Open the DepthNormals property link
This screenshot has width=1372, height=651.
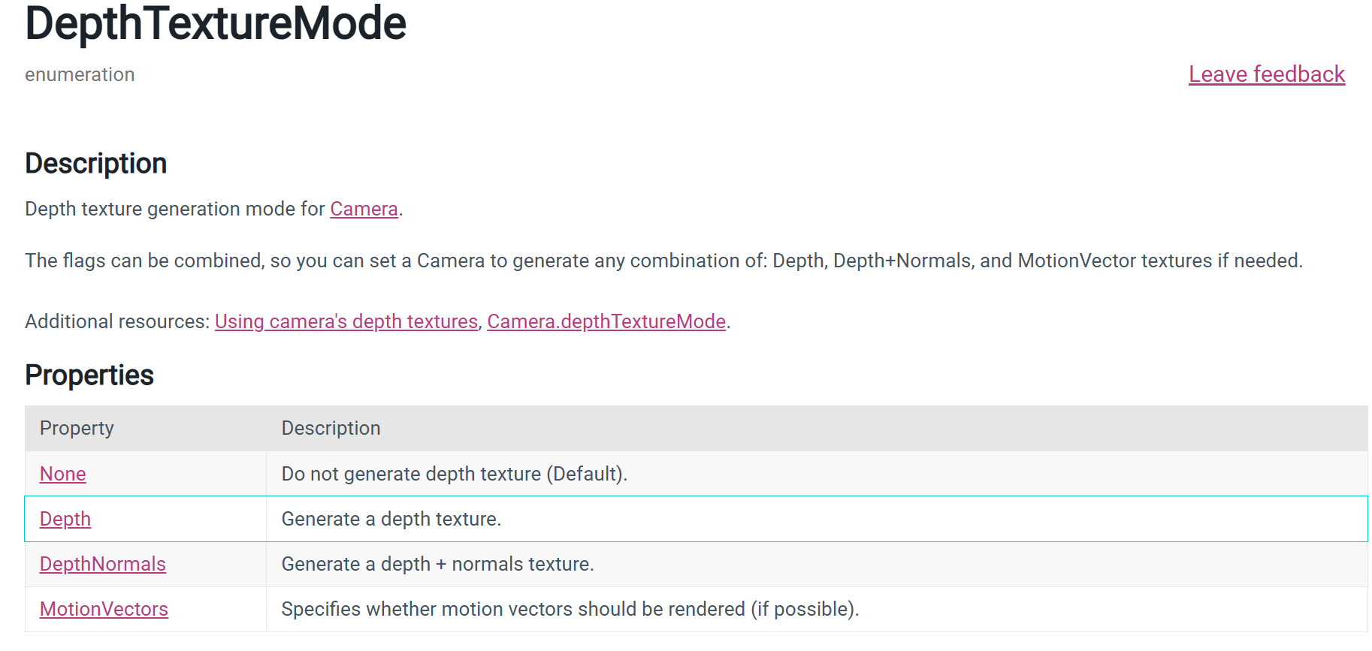tap(103, 564)
